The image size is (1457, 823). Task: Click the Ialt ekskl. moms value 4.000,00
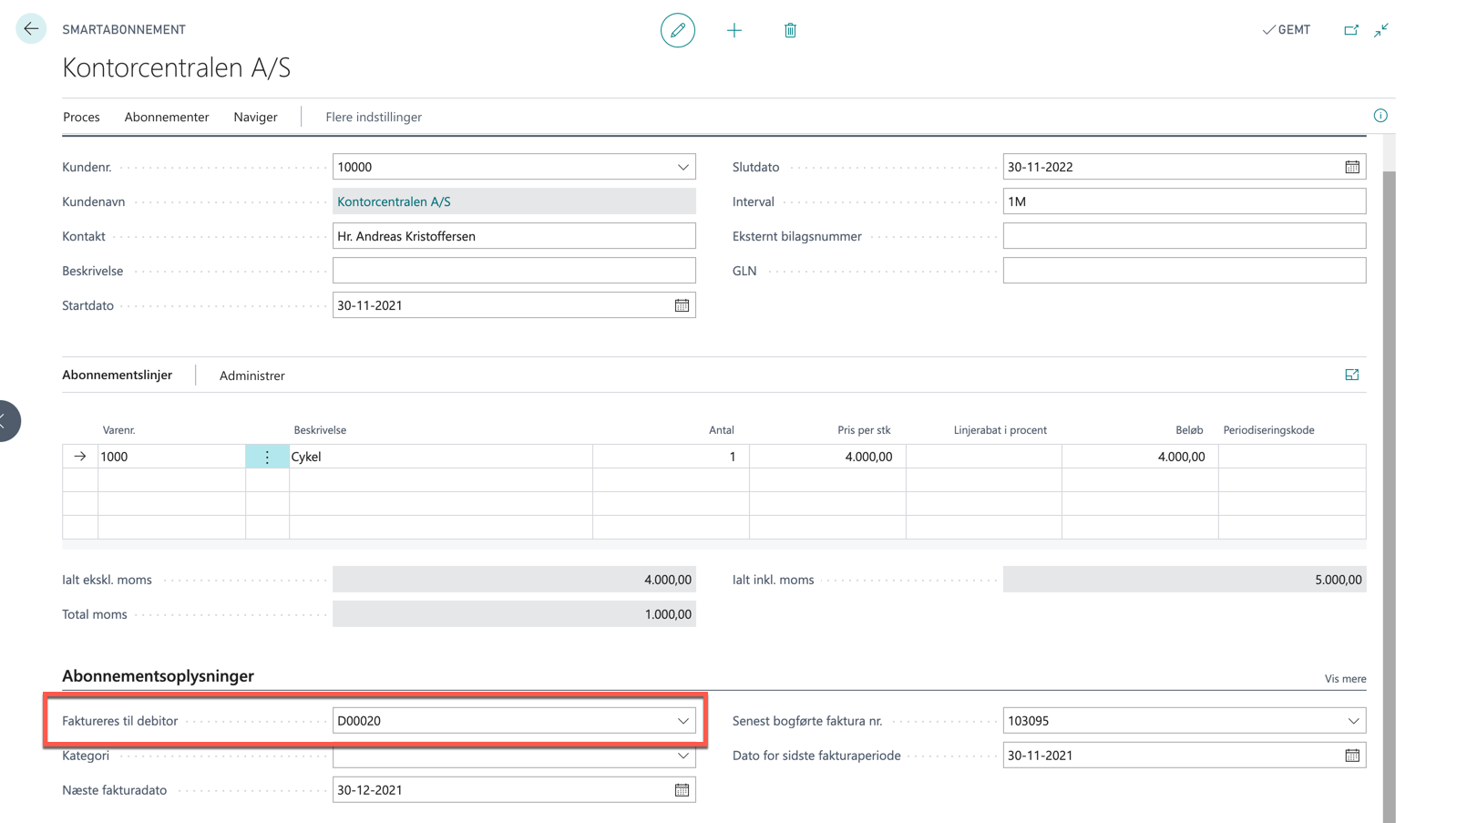[514, 580]
